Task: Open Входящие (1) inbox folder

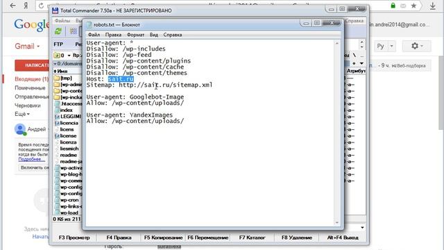Action: tap(32, 78)
